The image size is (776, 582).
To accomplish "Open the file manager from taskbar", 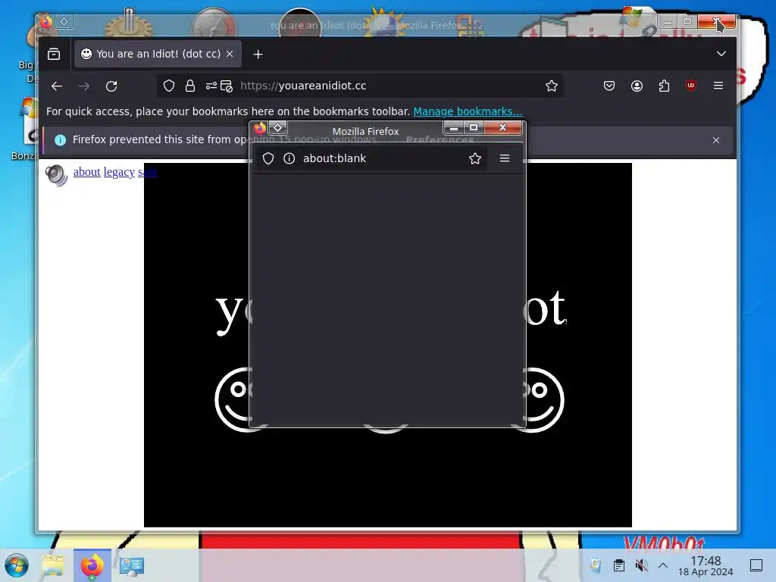I will [x=53, y=565].
